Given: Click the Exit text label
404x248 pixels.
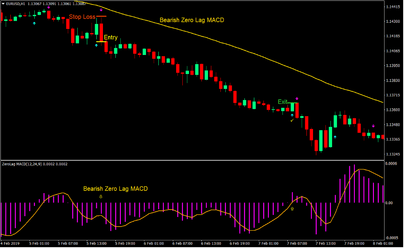Looking at the screenshot, I should (282, 102).
